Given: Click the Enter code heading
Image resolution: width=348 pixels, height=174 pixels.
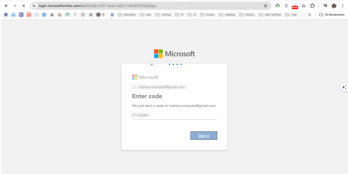Looking at the screenshot, I should [147, 96].
